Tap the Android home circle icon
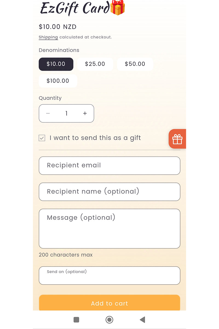219x329 pixels. point(109,319)
